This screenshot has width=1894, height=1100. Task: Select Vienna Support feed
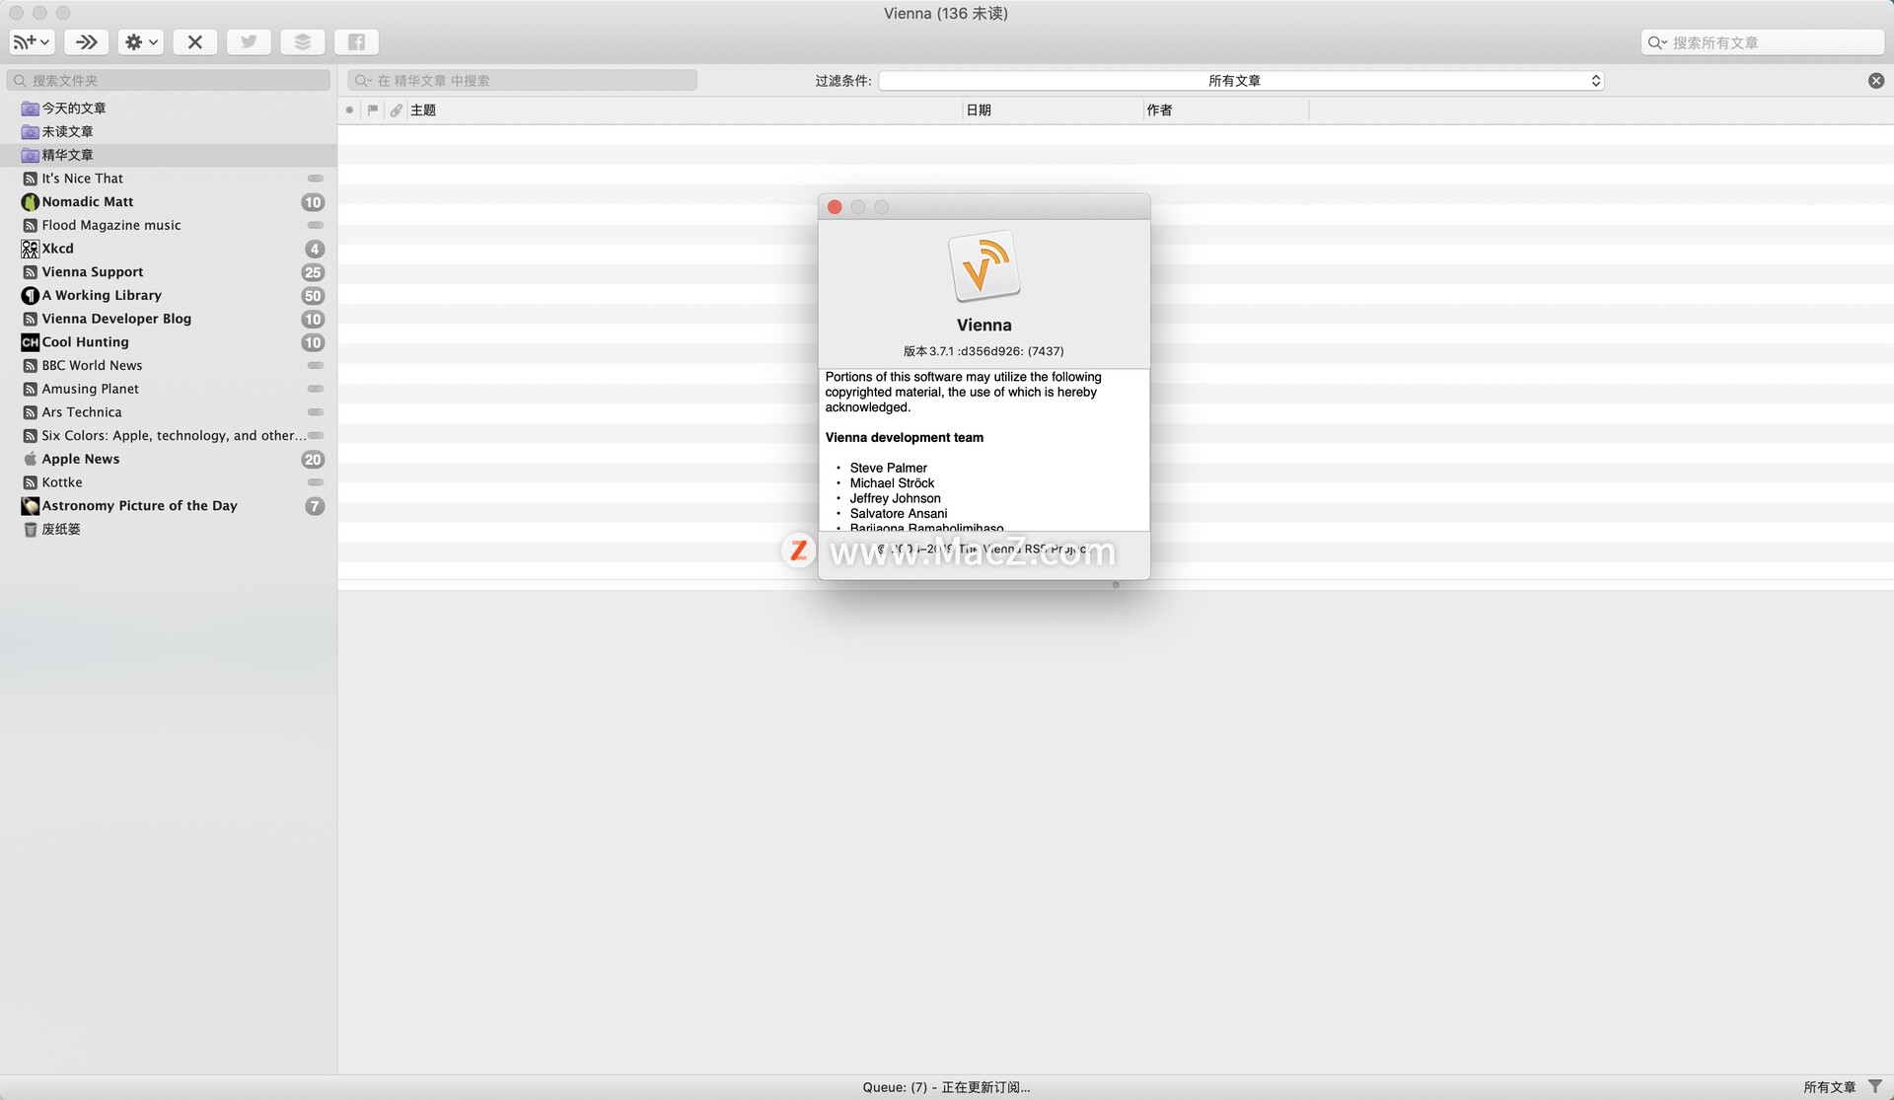click(169, 271)
